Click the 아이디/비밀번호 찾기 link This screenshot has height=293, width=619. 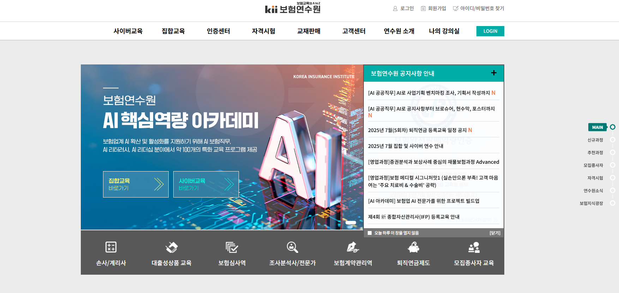coord(482,8)
